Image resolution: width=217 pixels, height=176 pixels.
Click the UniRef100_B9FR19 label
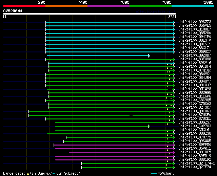[x=195, y=156]
